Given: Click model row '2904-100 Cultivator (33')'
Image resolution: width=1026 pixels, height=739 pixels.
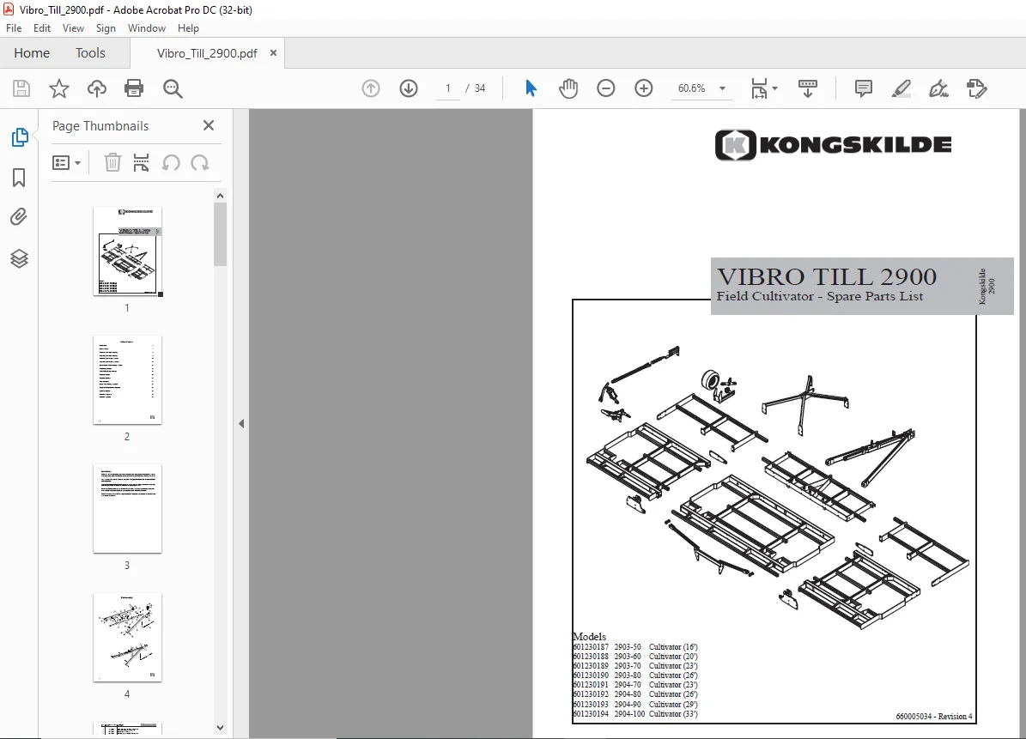Looking at the screenshot, I should tap(635, 714).
